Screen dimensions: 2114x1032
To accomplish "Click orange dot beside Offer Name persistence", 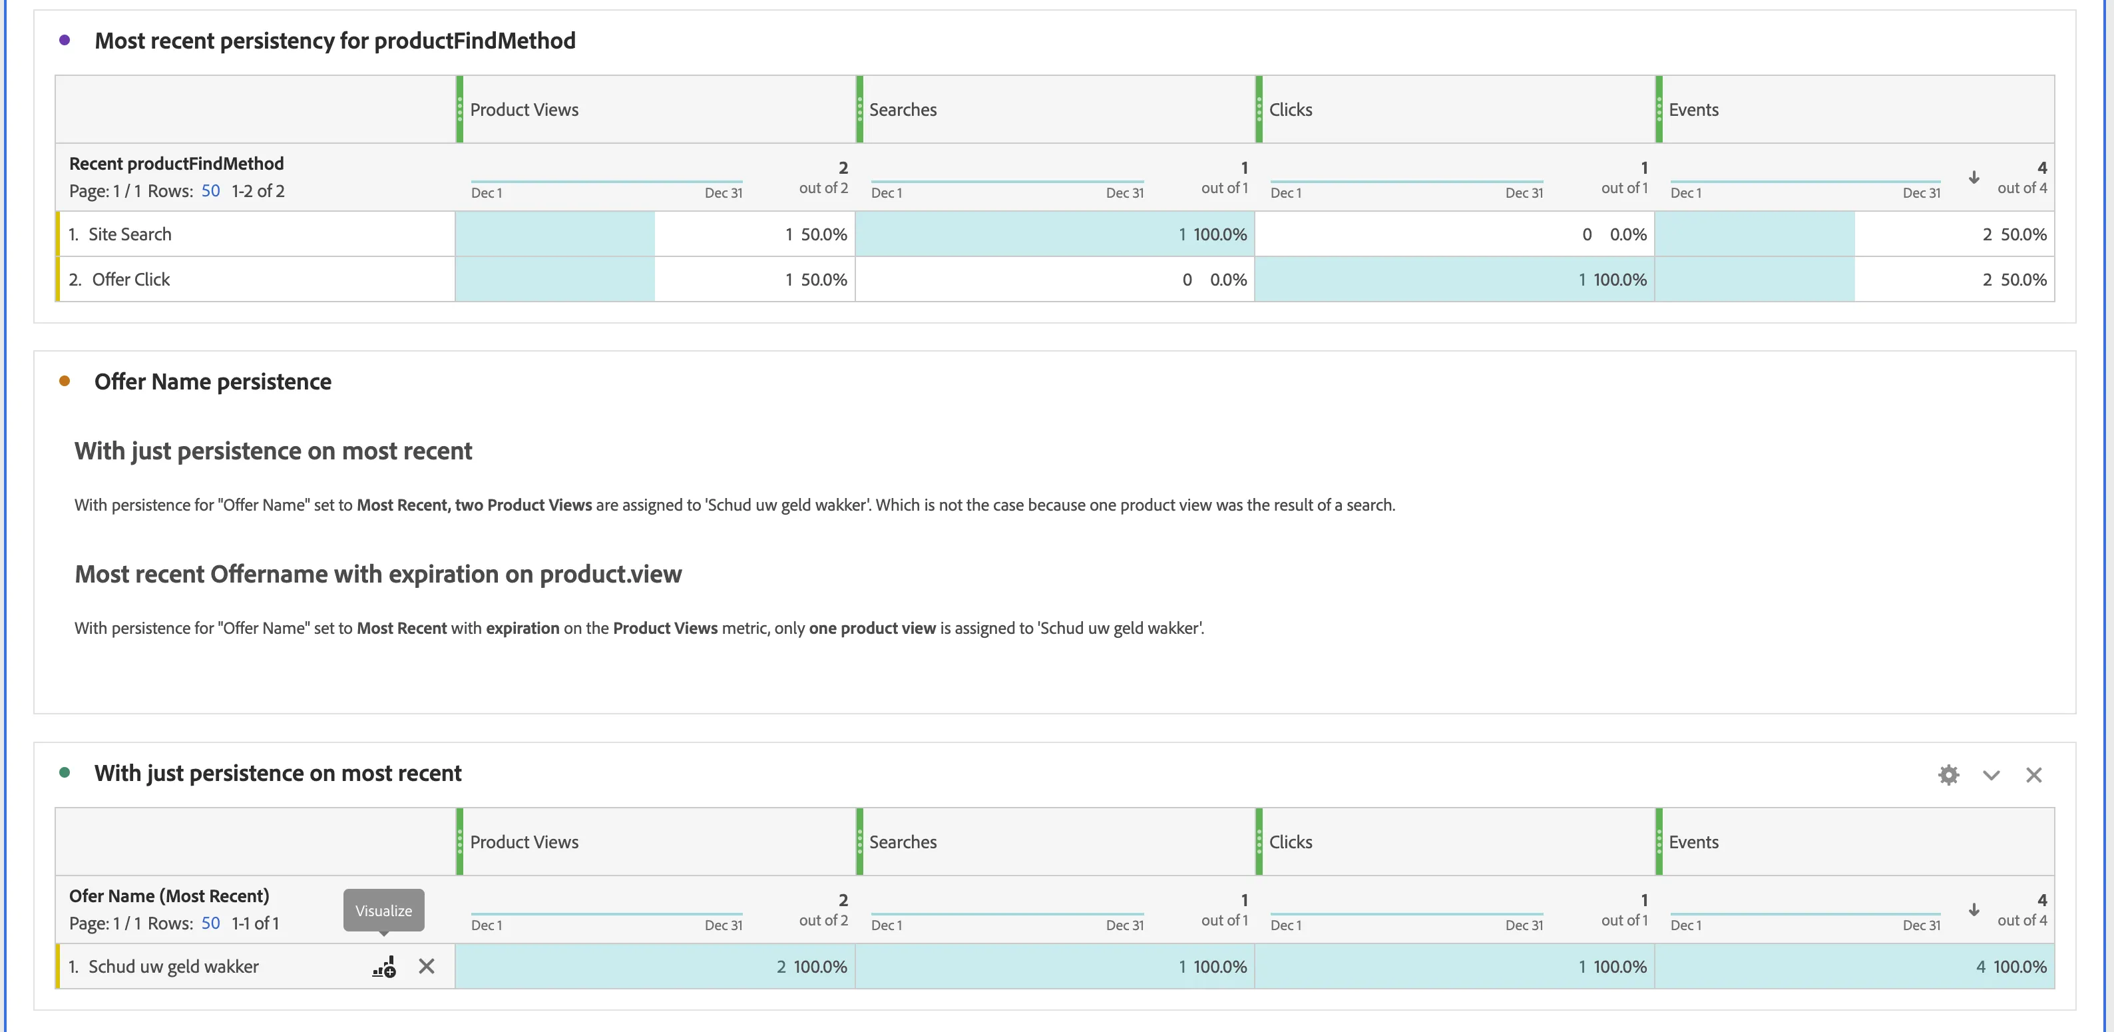I will [x=65, y=381].
